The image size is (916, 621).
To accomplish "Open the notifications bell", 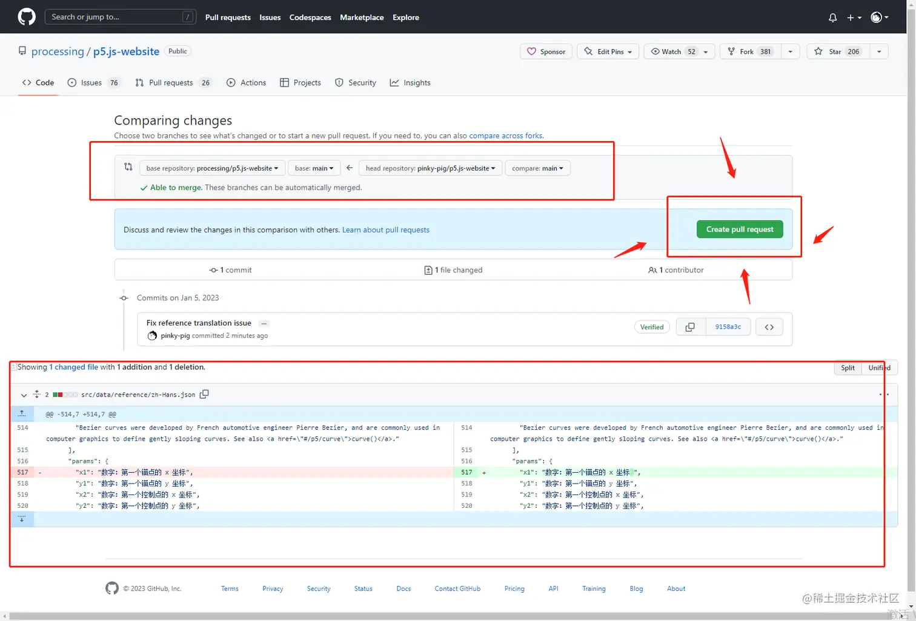I will click(x=832, y=18).
